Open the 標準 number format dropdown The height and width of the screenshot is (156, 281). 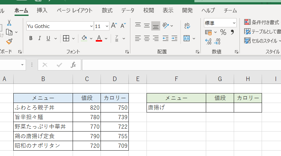point(234,23)
